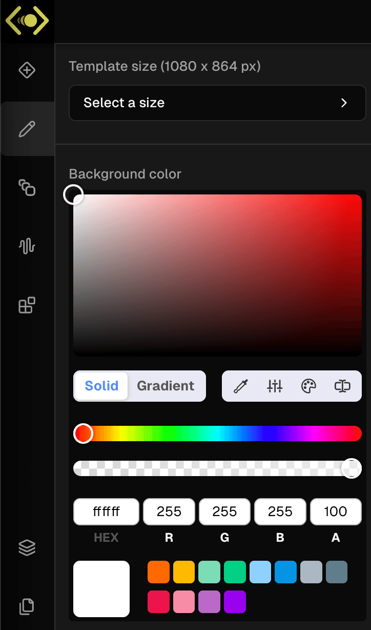Open the Audio waveform panel

coord(27,246)
